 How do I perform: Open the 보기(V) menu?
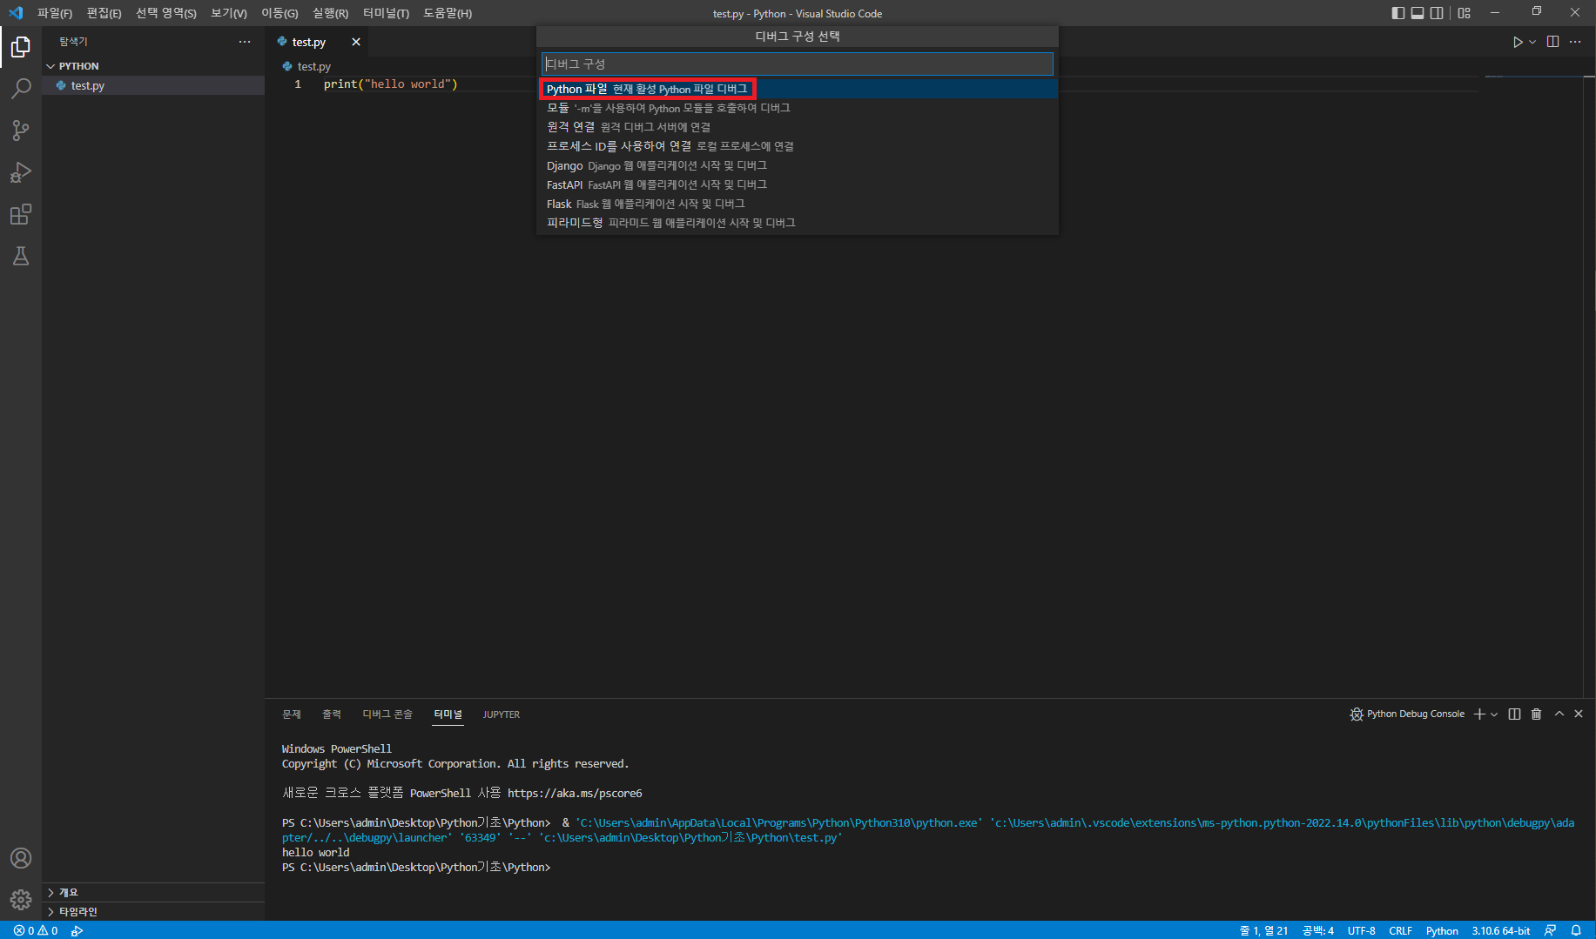pyautogui.click(x=229, y=13)
